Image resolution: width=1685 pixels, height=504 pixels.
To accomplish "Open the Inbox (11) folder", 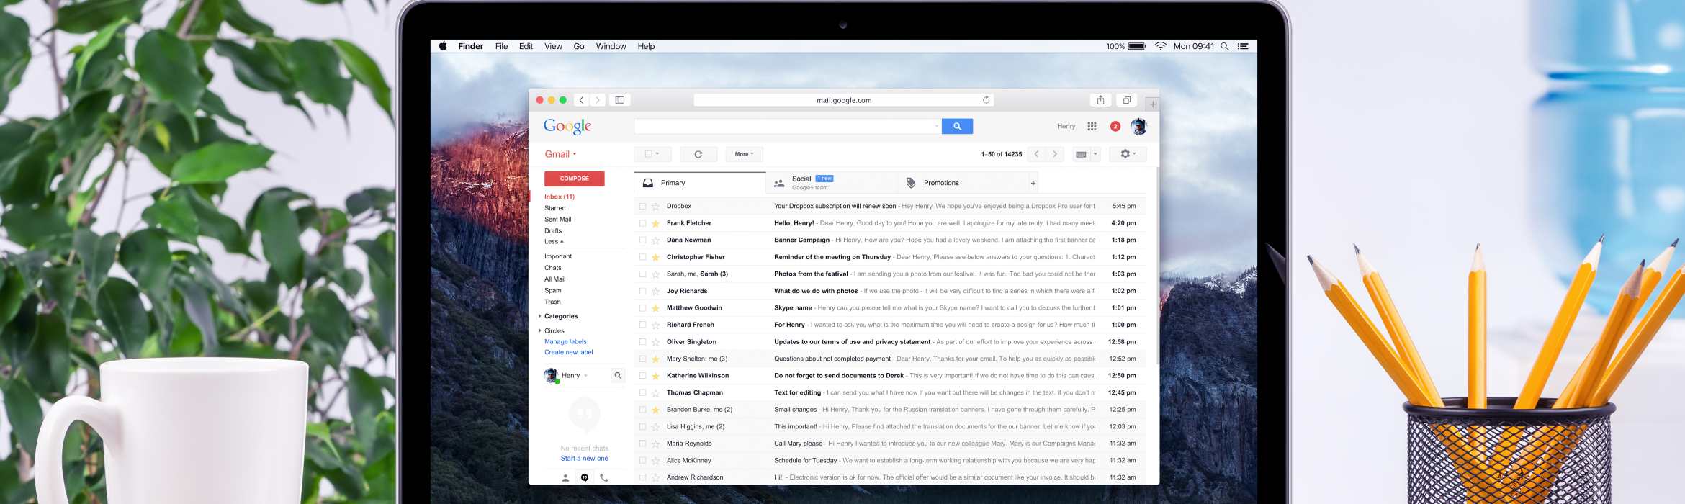I will pyautogui.click(x=560, y=197).
